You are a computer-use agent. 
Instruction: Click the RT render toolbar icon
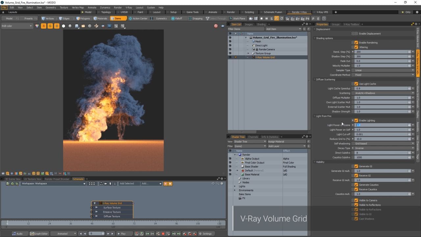pyautogui.click(x=298, y=19)
